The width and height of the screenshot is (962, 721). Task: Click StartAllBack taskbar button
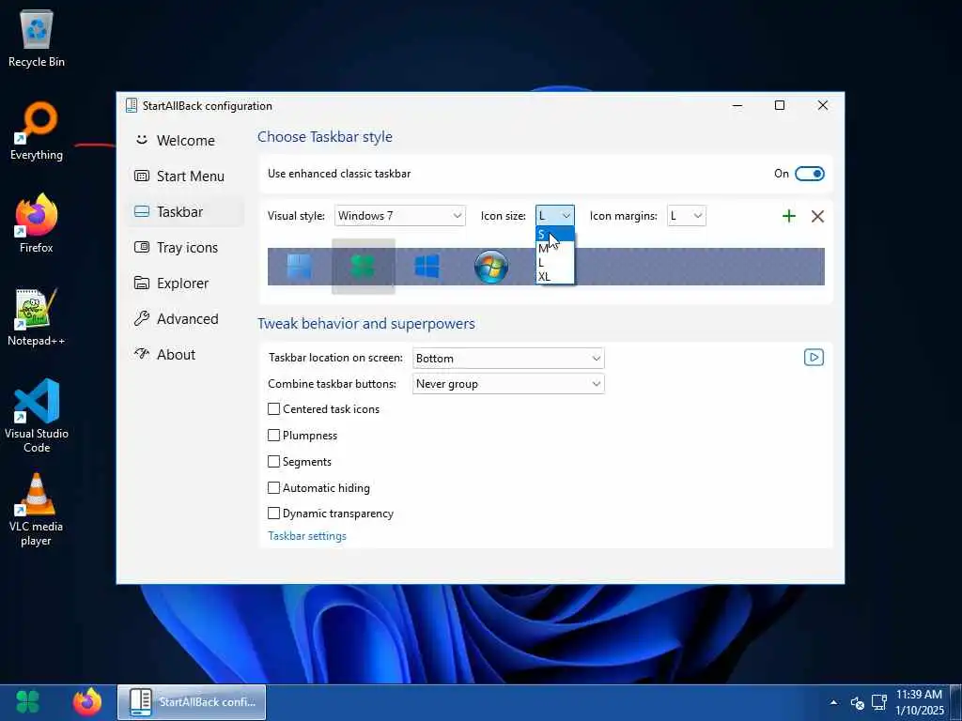[x=192, y=702]
